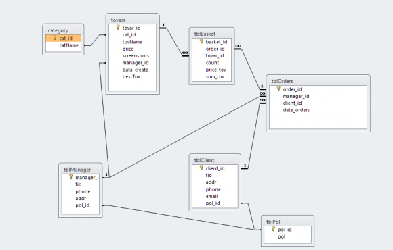Select the primary key icon beside tovar_id

coord(118,27)
